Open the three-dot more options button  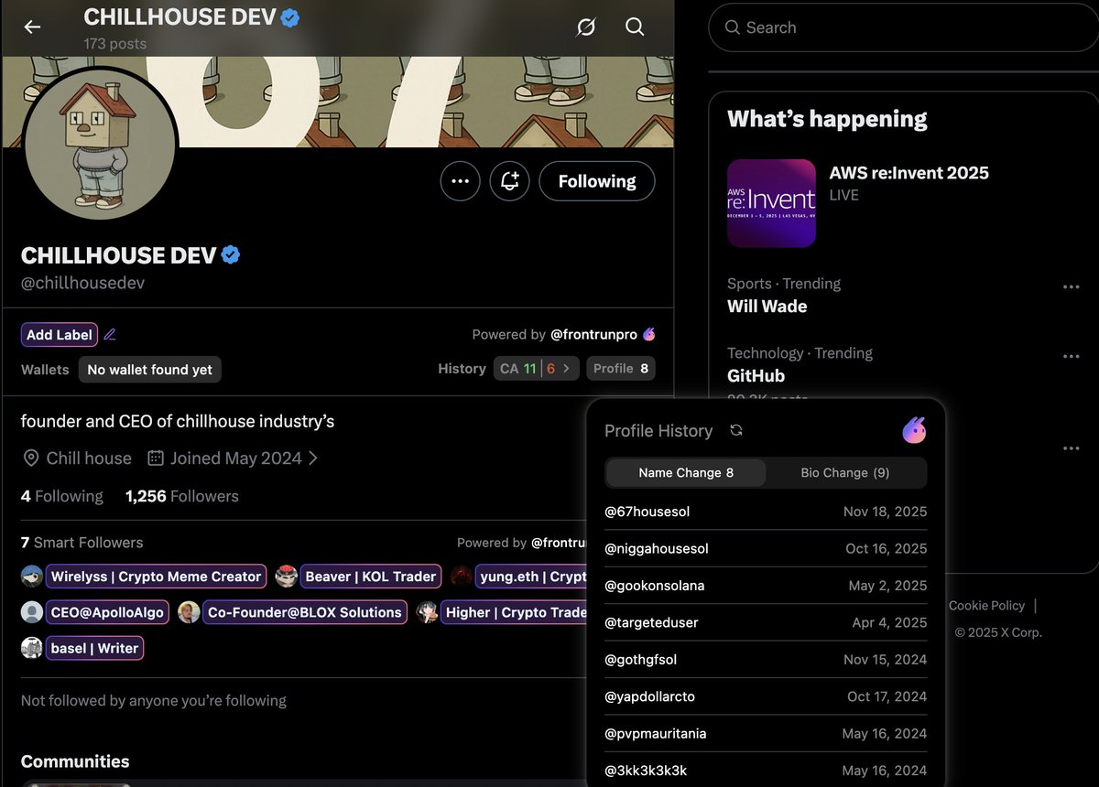(460, 181)
